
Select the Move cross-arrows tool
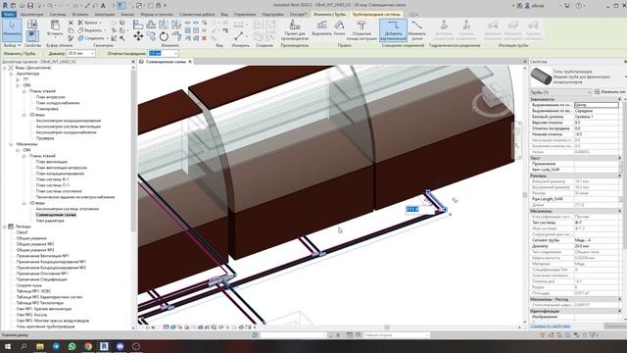(138, 36)
